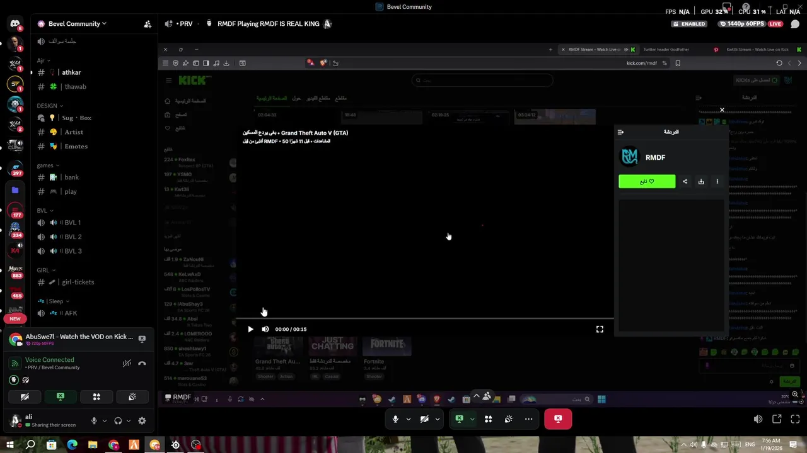Open microphone options in stream bar
The image size is (807, 453).
[408, 419]
